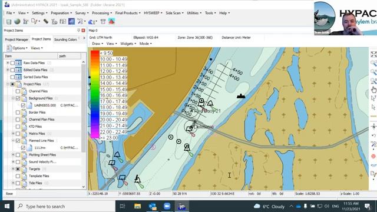Click the Windows Start button
Screen dimensions: 377x212
[x=6, y=206]
